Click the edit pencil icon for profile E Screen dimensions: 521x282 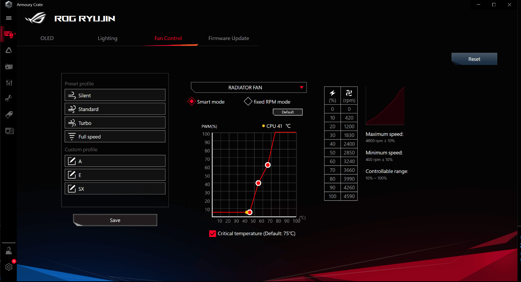pos(72,175)
